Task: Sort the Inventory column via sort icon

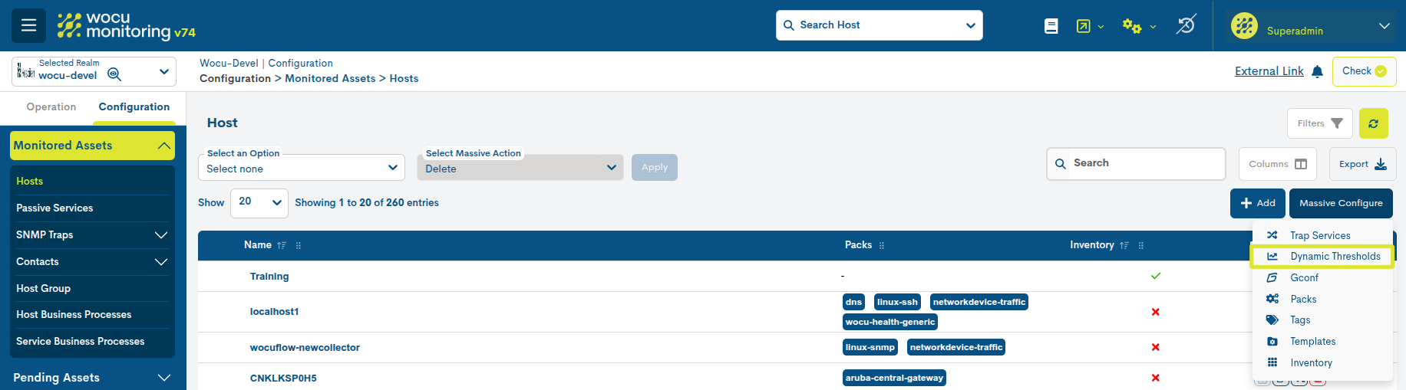Action: click(1124, 245)
